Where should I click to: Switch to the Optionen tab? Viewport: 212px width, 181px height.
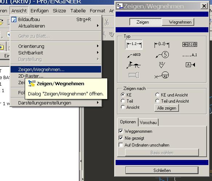[128, 122]
